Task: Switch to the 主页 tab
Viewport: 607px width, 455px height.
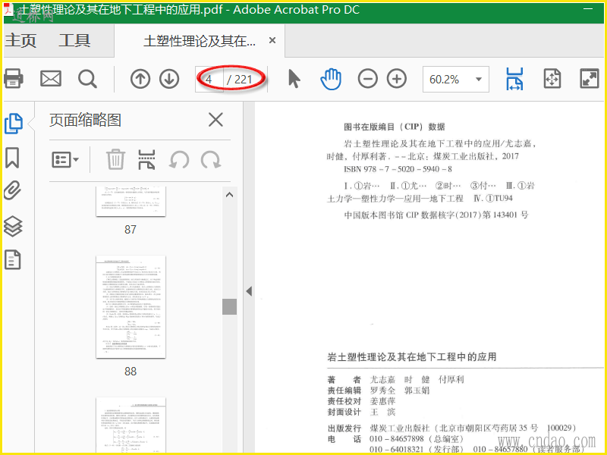Action: (20, 41)
